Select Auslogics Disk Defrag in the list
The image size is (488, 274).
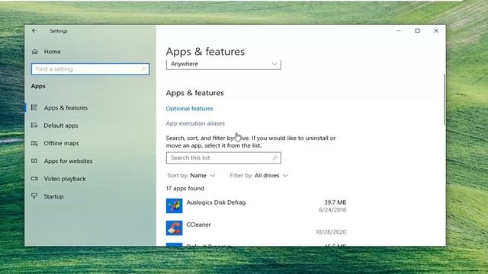(x=256, y=206)
